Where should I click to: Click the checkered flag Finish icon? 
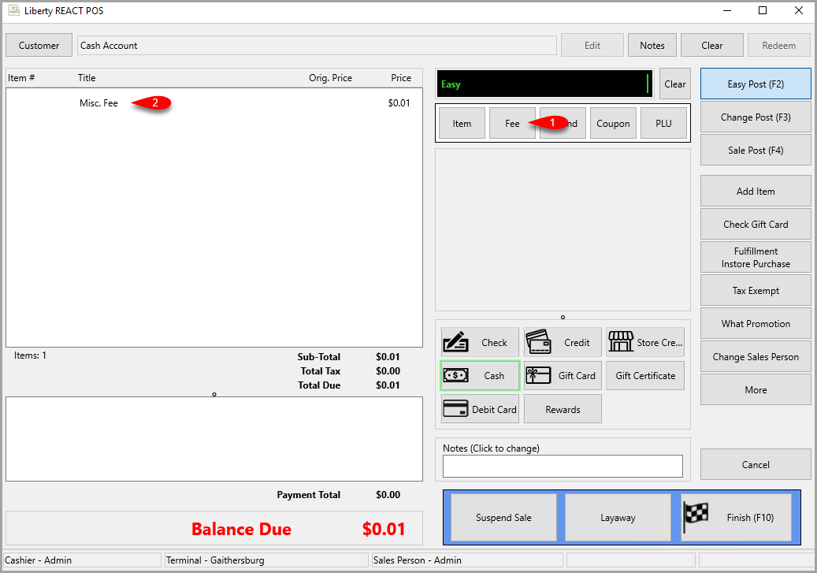[696, 517]
